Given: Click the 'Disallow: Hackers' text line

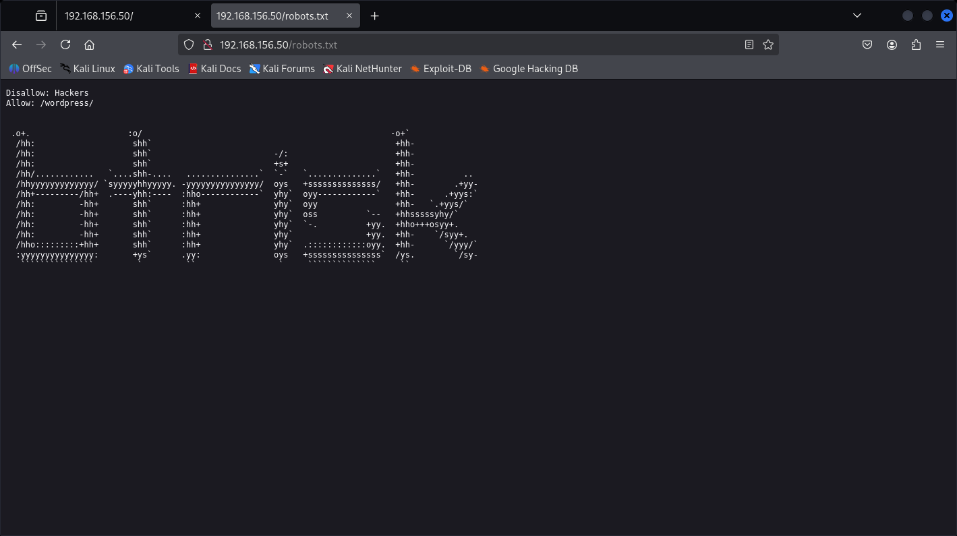Looking at the screenshot, I should 47,92.
